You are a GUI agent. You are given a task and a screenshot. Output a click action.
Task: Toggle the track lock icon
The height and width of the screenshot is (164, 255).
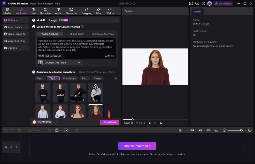coord(6,147)
